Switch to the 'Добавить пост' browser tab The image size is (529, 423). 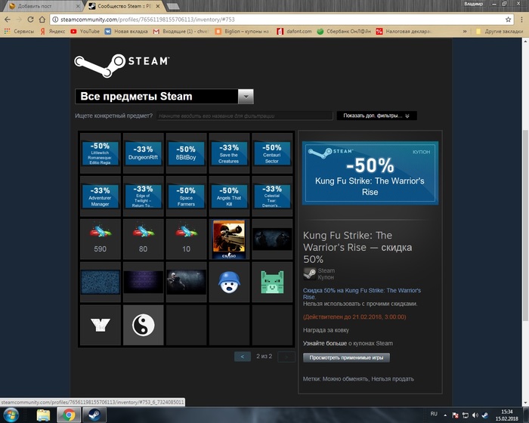pyautogui.click(x=43, y=6)
